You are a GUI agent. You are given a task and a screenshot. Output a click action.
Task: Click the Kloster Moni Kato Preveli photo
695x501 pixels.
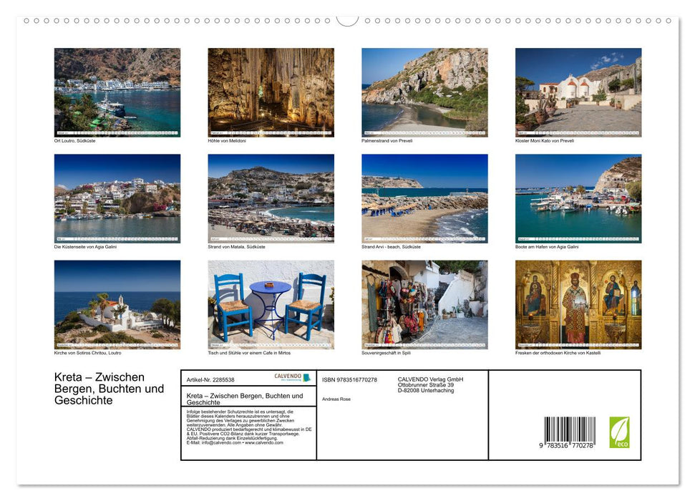578,92
